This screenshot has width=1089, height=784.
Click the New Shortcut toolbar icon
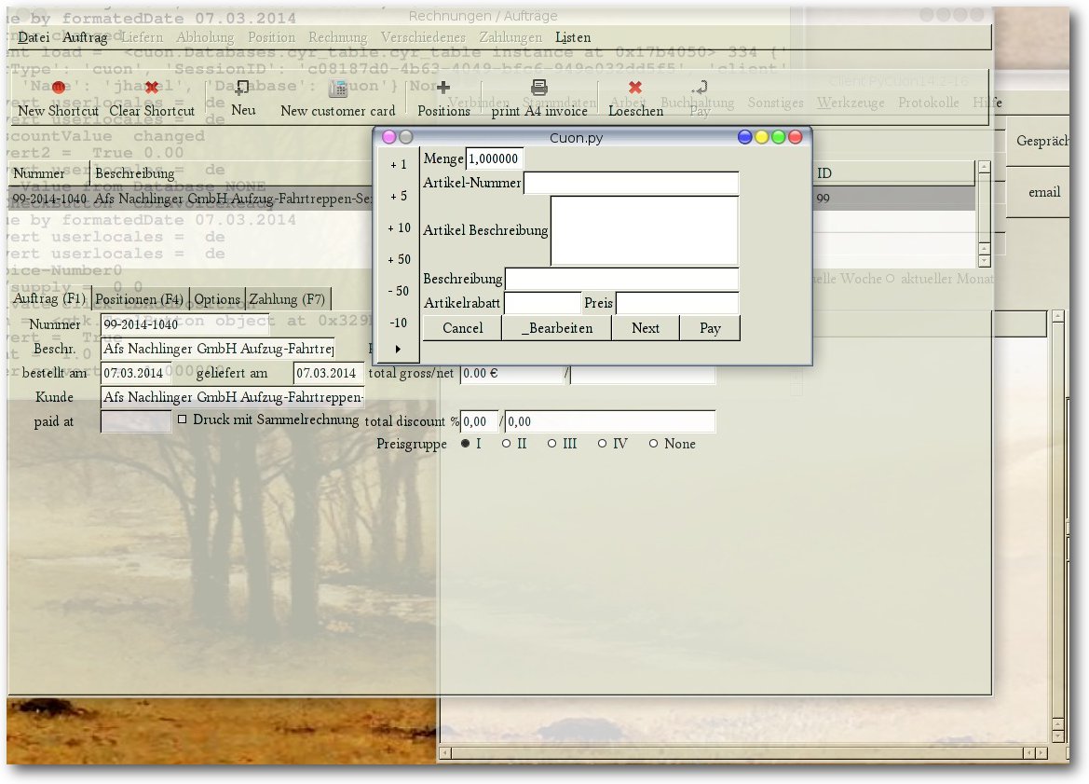point(59,88)
